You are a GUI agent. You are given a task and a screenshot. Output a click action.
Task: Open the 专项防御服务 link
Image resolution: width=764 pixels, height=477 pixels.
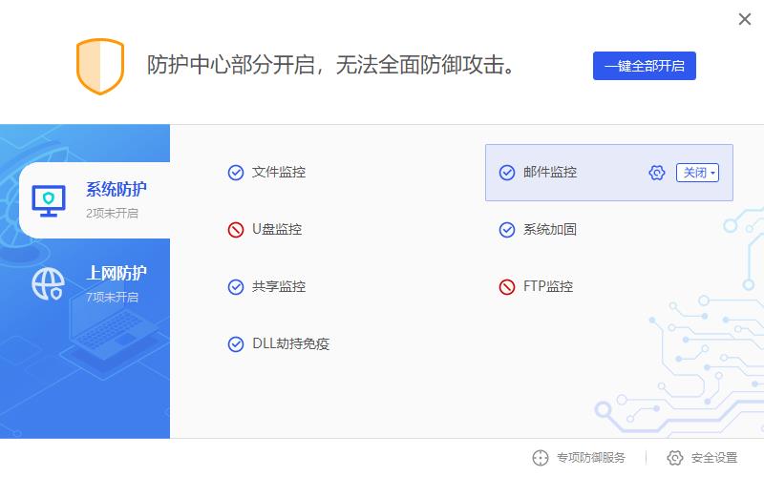590,458
